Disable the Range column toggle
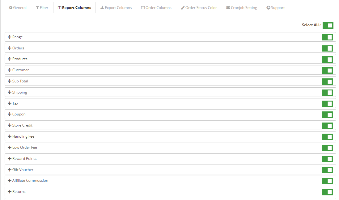 pos(328,37)
